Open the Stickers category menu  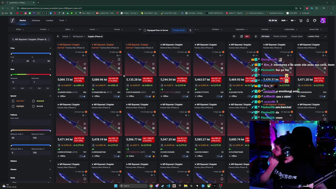[x=217, y=29]
